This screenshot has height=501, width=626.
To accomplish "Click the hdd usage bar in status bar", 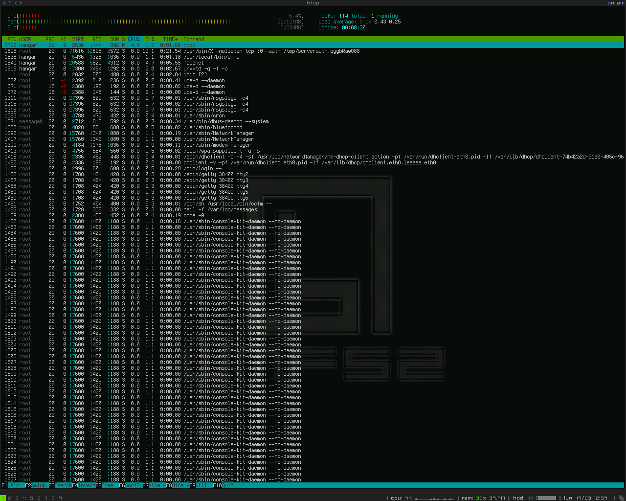I will point(546,498).
